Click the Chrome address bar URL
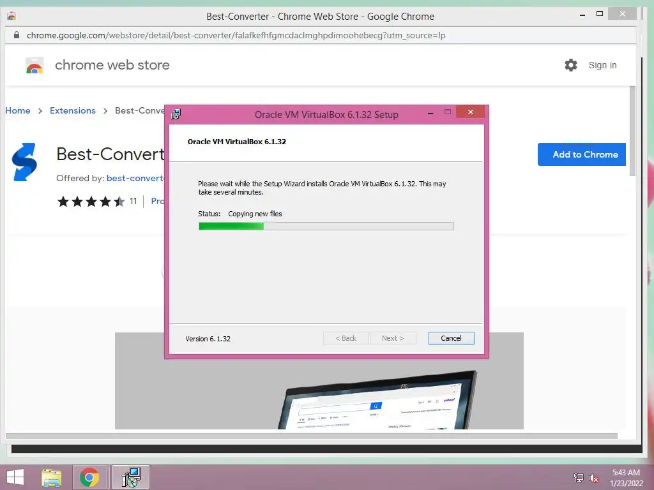The height and width of the screenshot is (490, 654). (x=236, y=36)
